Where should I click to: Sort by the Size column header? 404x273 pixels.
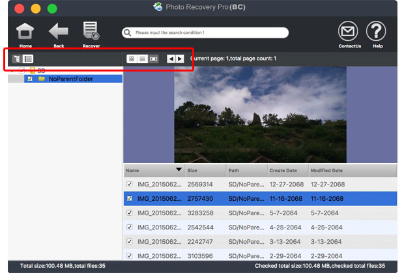pos(206,170)
